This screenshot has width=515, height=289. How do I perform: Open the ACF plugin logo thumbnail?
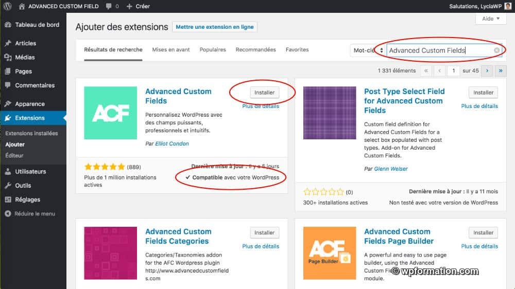coord(110,113)
